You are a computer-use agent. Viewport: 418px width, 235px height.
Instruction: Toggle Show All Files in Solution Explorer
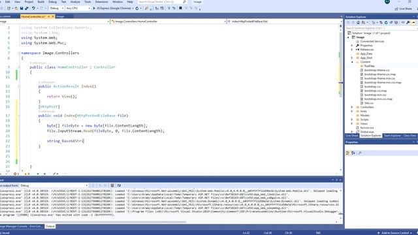[396, 23]
